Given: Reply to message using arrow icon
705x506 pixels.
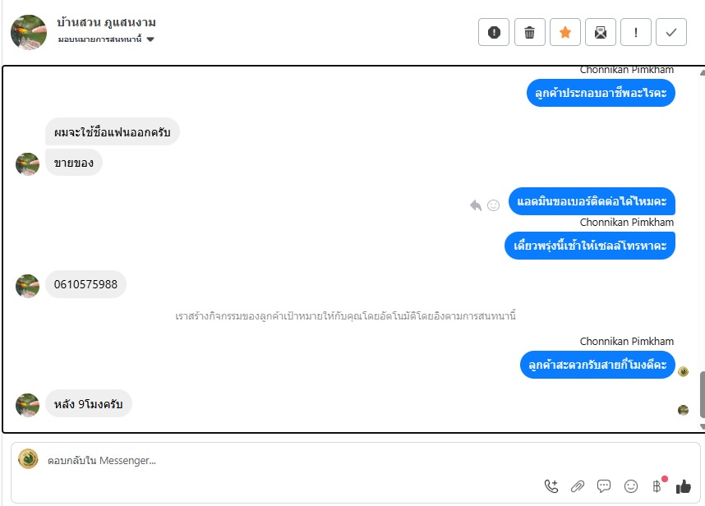Looking at the screenshot, I should [476, 205].
